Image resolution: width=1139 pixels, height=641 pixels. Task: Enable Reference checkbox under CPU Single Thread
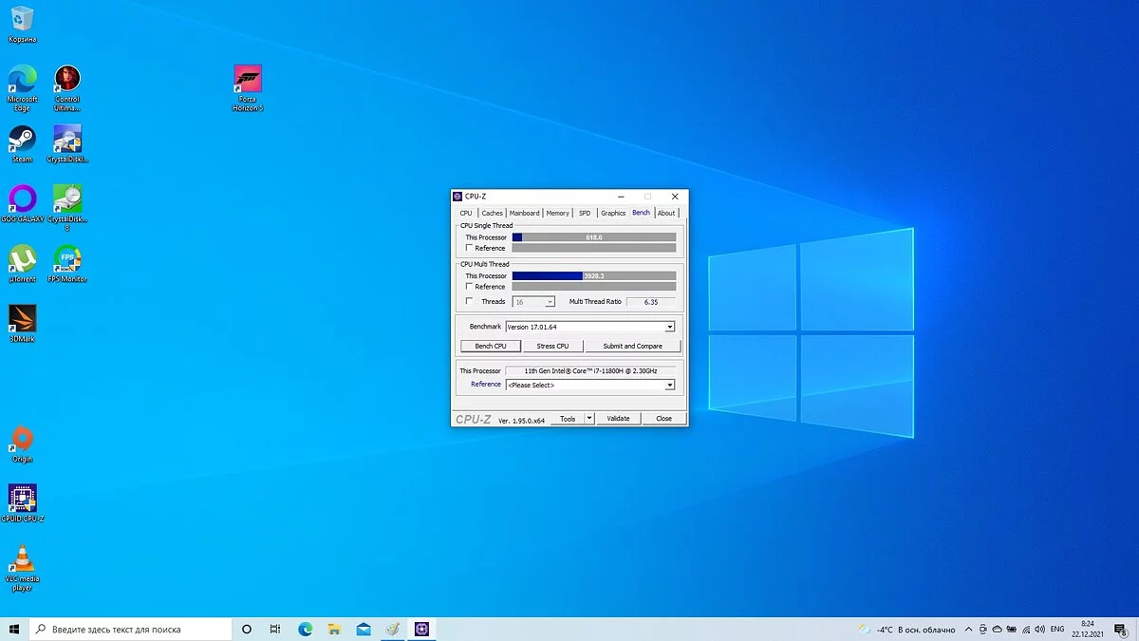pyautogui.click(x=469, y=248)
